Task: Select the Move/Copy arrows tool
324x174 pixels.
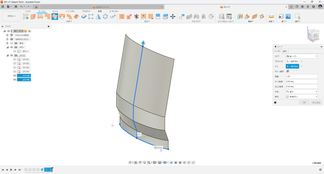Action: coord(173,17)
